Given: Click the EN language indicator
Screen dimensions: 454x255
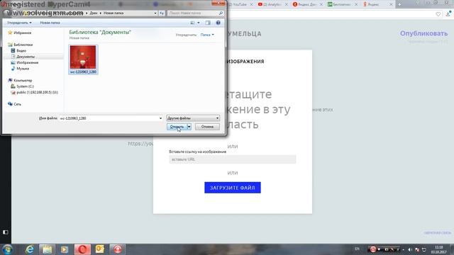Looking at the screenshot, I should pos(357,249).
